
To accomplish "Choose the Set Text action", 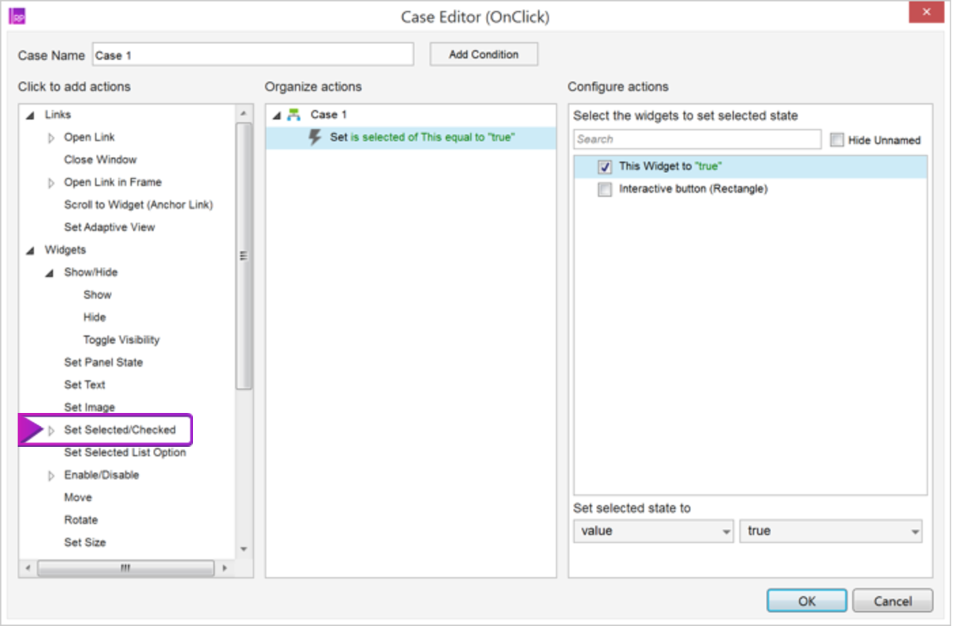I will click(84, 384).
